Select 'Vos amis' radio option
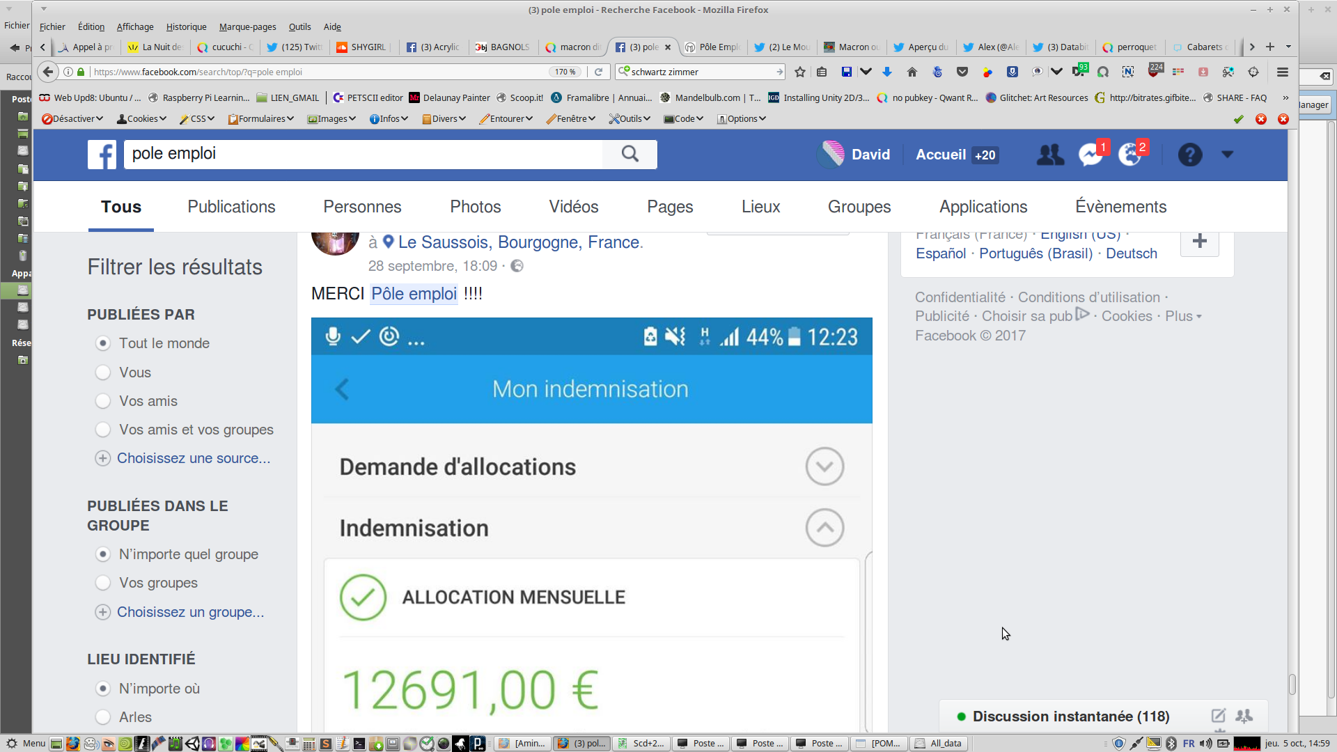Screen dimensions: 1337x752 coord(103,401)
